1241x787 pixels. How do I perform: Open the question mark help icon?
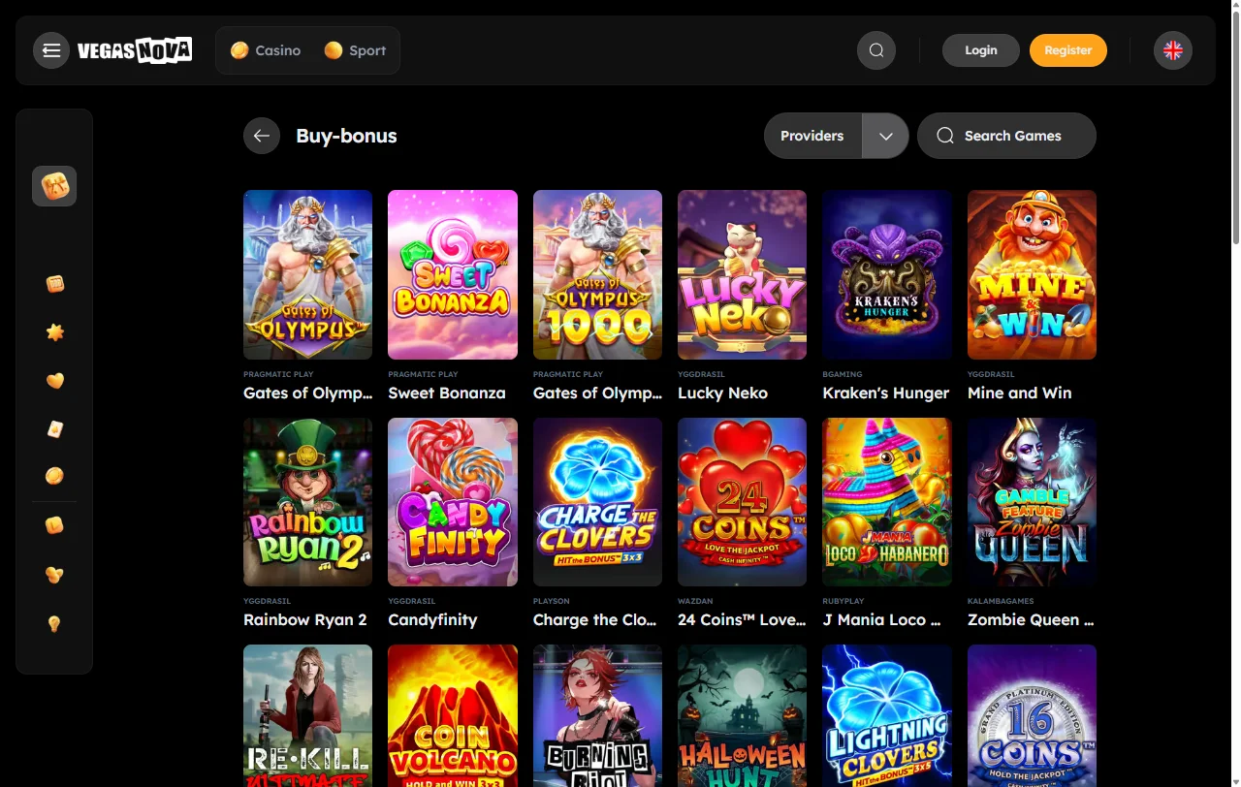(55, 624)
